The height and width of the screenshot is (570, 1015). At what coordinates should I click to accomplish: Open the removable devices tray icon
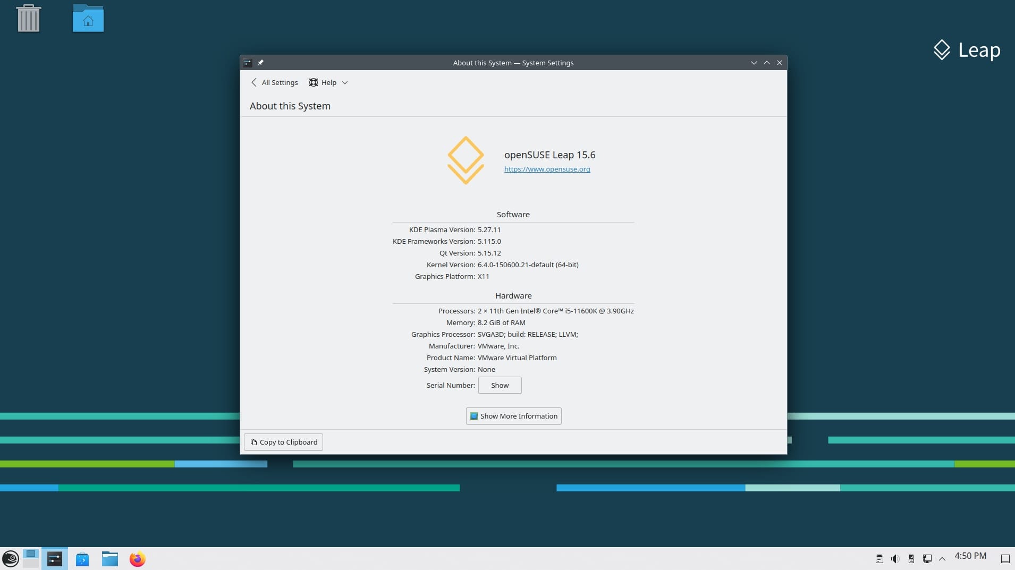click(911, 558)
